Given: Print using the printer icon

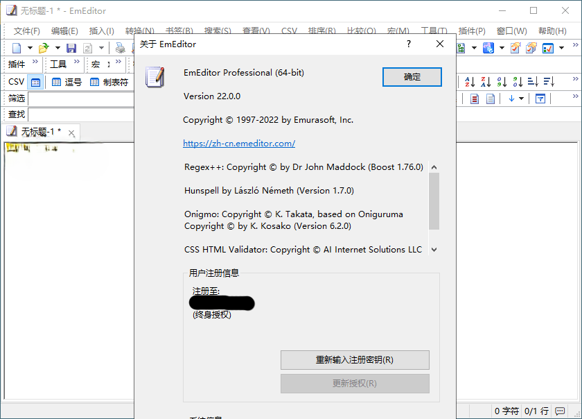Looking at the screenshot, I should pyautogui.click(x=120, y=48).
